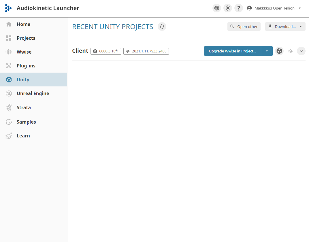This screenshot has width=309, height=242.
Task: Click the Unity version 6000.3.18f1 badge
Action: (x=106, y=51)
